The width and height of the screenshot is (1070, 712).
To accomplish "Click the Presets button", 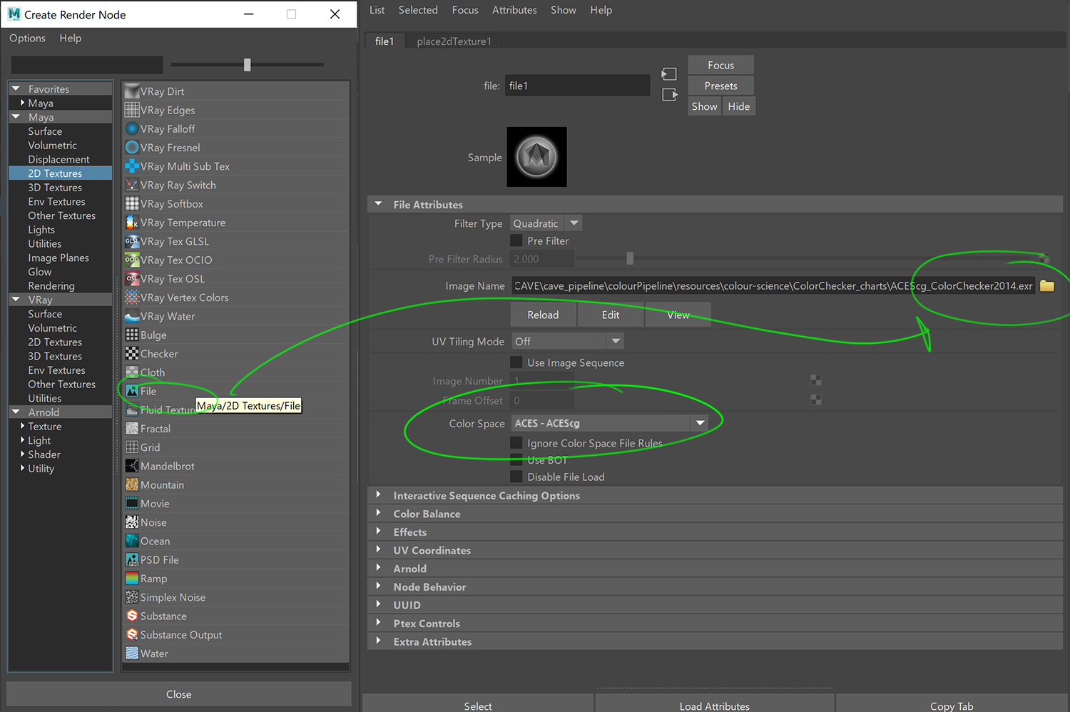I will pyautogui.click(x=720, y=86).
